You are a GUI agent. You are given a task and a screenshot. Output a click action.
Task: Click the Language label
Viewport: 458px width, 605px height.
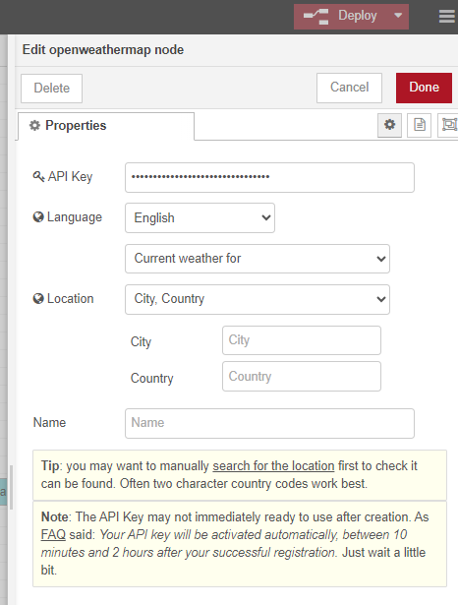click(x=68, y=217)
